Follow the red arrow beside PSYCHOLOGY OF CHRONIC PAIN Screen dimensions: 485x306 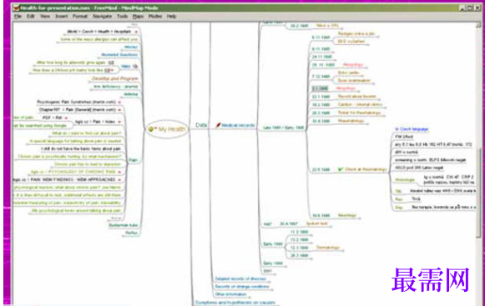(x=119, y=172)
